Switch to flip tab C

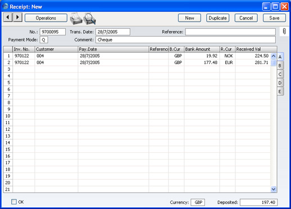280,74
